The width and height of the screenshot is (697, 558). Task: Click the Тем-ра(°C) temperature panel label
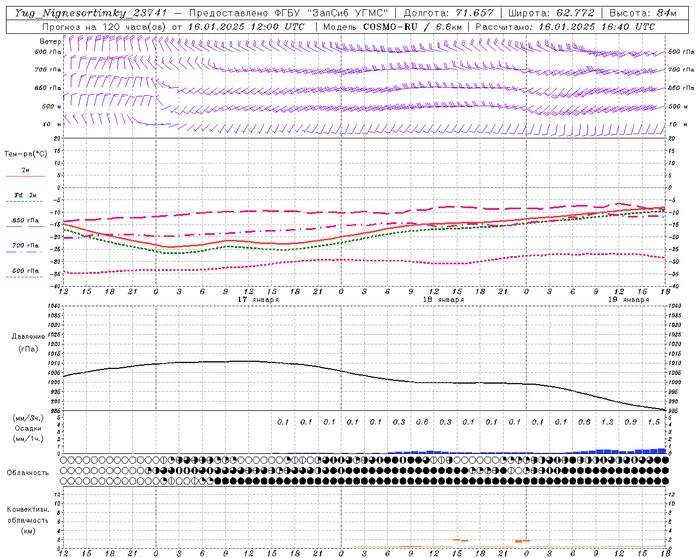(x=26, y=154)
